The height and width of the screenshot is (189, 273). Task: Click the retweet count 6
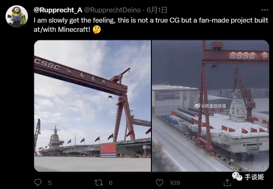111,183
